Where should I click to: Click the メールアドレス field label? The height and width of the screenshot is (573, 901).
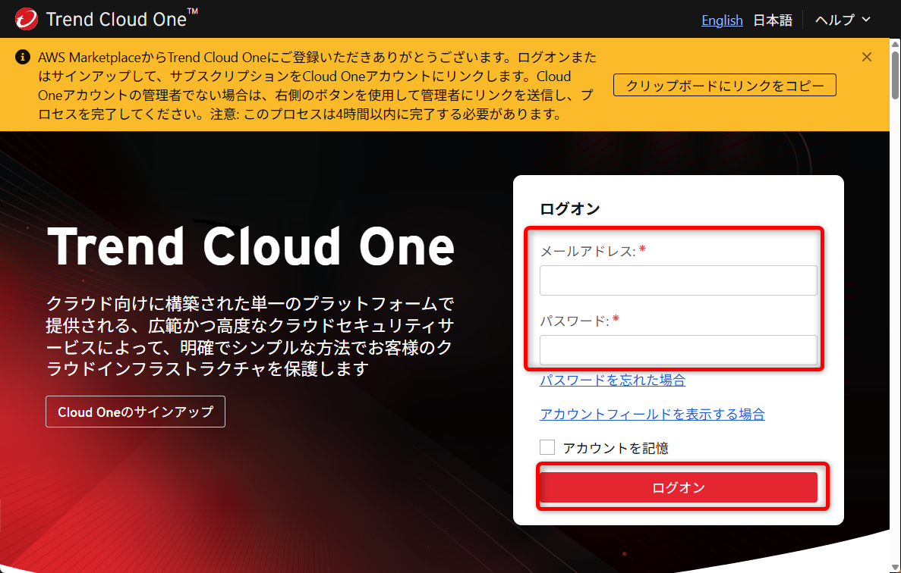point(588,251)
